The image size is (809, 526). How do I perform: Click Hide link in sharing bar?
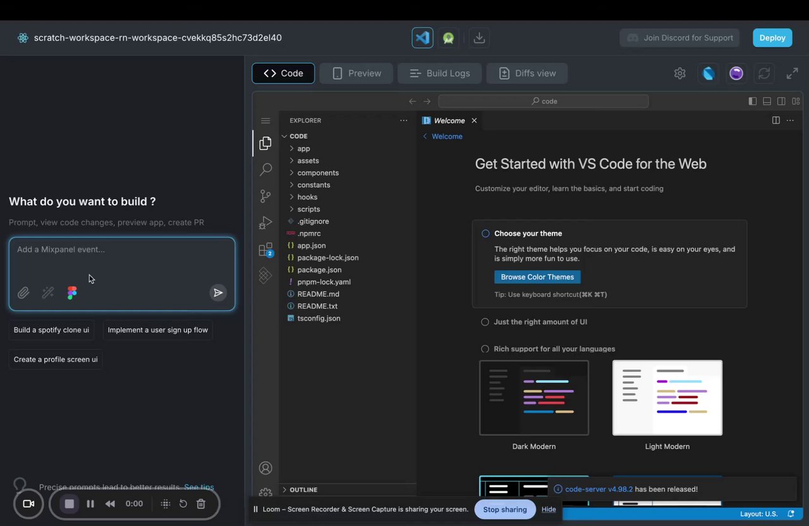[x=549, y=510]
